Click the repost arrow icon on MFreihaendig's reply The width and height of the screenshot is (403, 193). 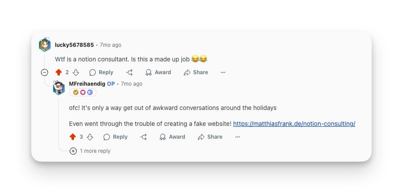pyautogui.click(x=143, y=137)
